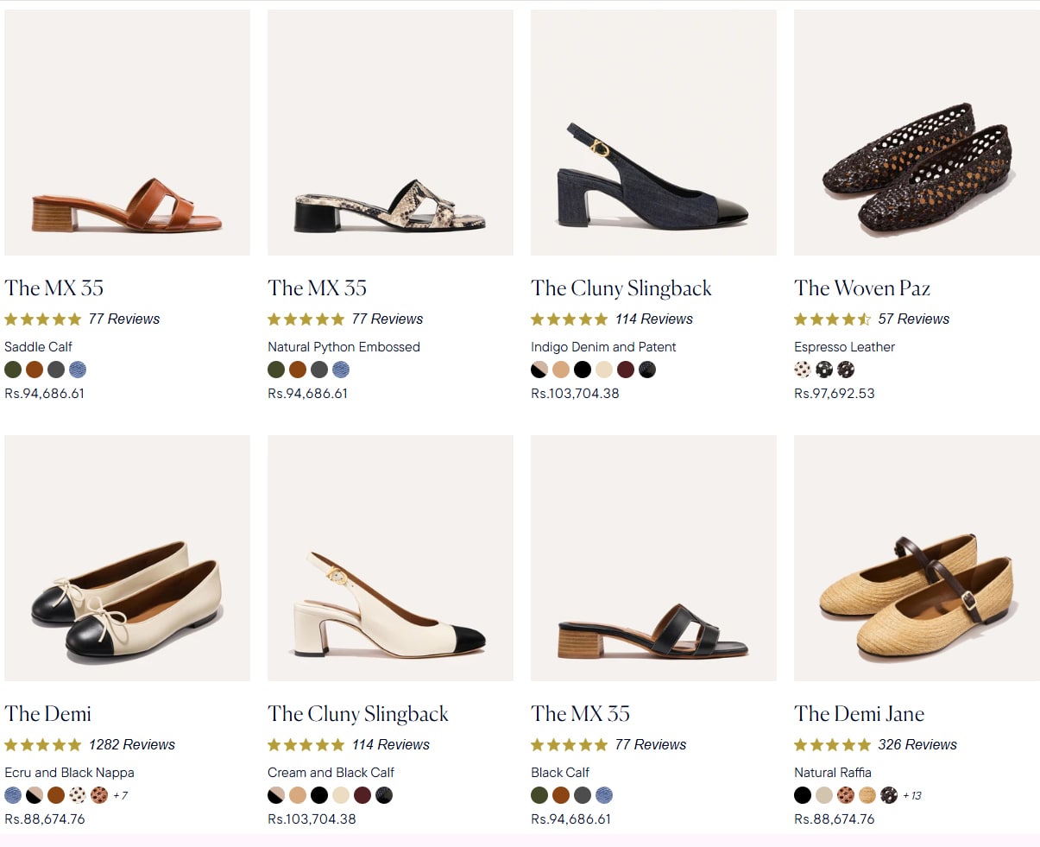This screenshot has height=847, width=1040.
Task: Open the Natural Python Embossed MX 35 photo
Action: pyautogui.click(x=390, y=132)
